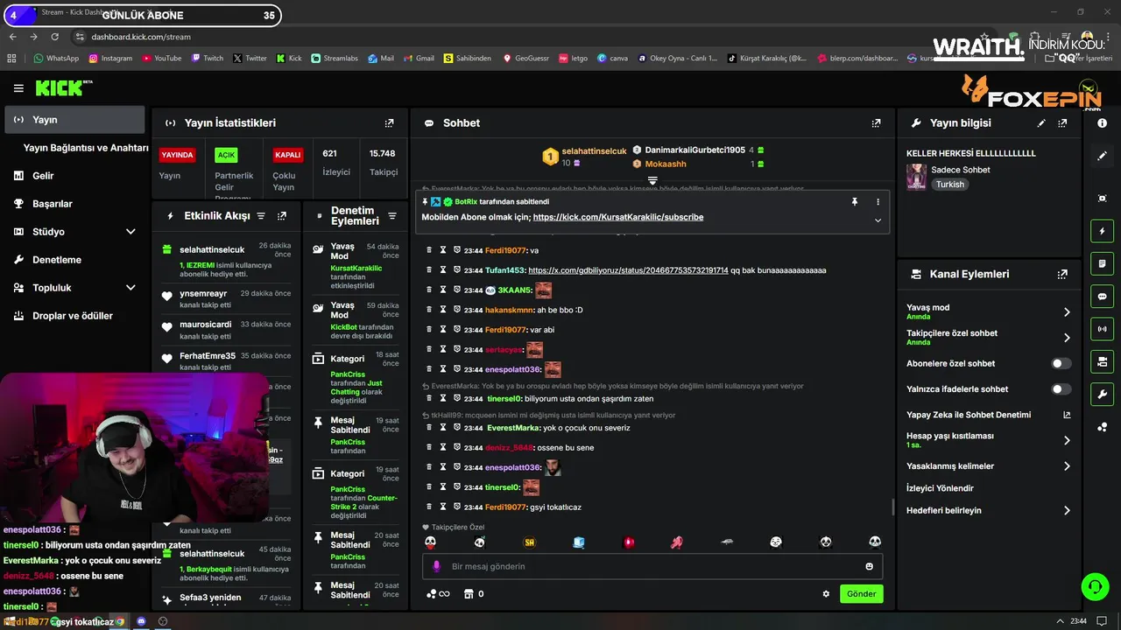Click the lightning bolt icon in right sidebar

1102,231
